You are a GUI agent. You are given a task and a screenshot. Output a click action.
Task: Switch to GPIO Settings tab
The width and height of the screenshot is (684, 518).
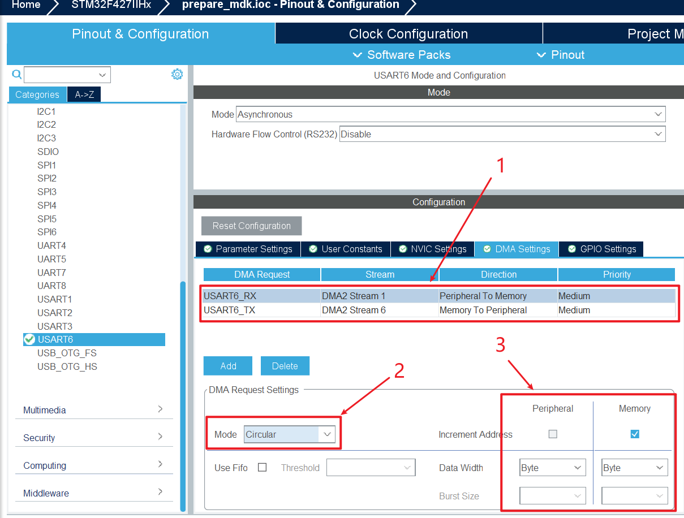(x=602, y=249)
